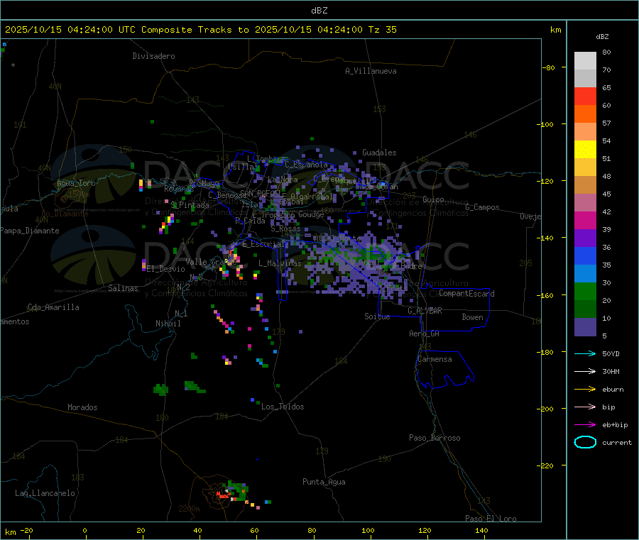The height and width of the screenshot is (540, 639).
Task: Click the Nihuil map label
Action: 168,324
